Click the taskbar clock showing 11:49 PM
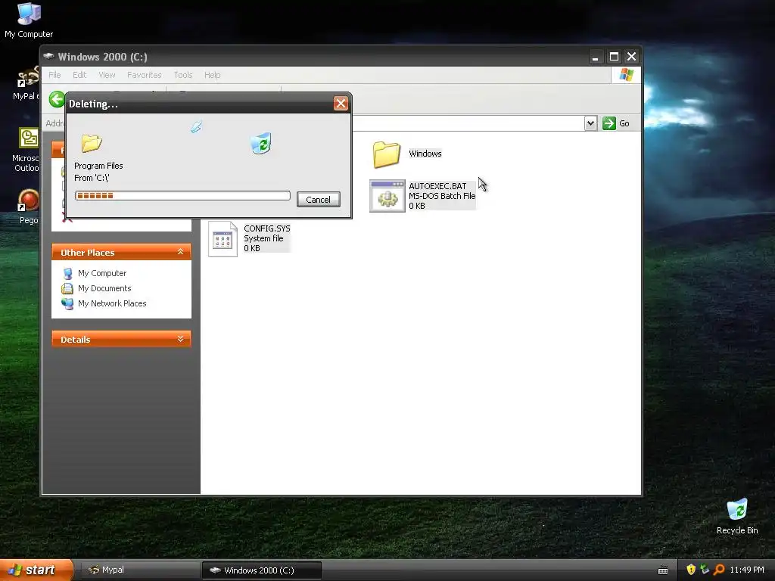Viewport: 775px width, 581px height. (747, 570)
